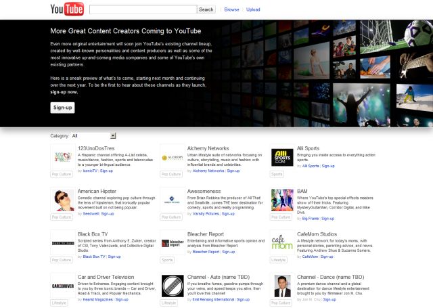Sign up for 123UnoDosTres channel
433x308 pixels.
(x=106, y=171)
